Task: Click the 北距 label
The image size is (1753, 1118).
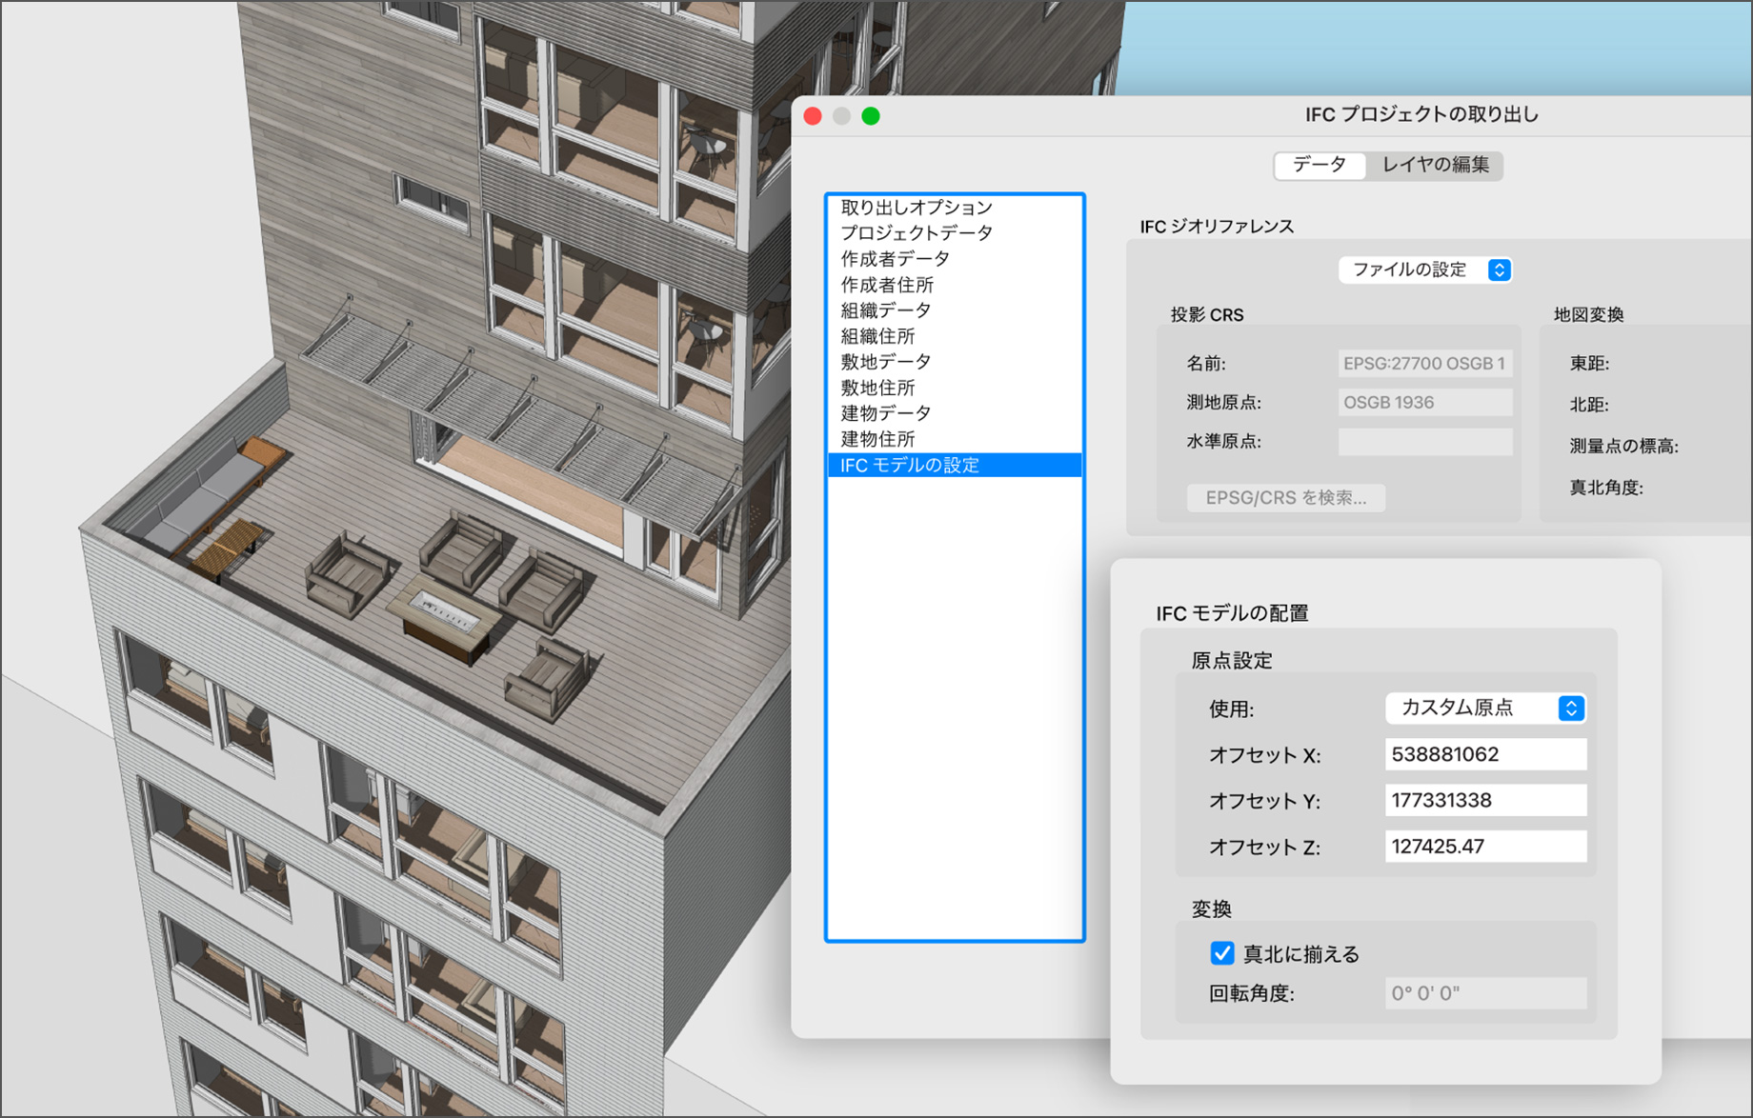Action: coord(1589,405)
